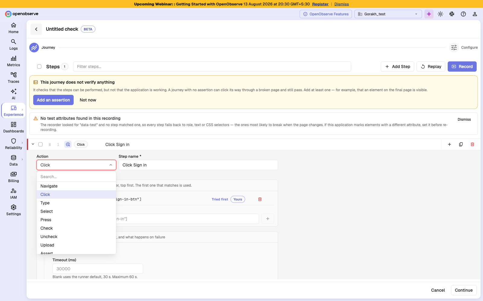
Task: Insert a step after step 1 with the plus icon
Action: pyautogui.click(x=449, y=144)
